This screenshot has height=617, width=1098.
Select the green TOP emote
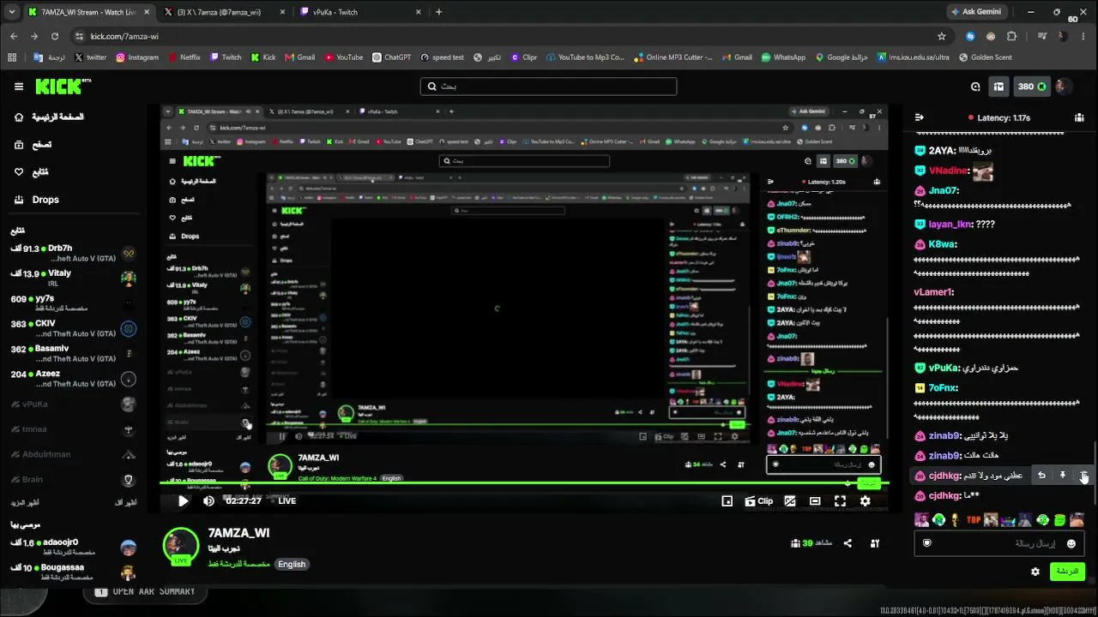[974, 519]
